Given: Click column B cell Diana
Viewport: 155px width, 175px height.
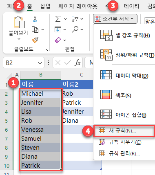Looking at the screenshot, I should pyautogui.click(x=41, y=157).
